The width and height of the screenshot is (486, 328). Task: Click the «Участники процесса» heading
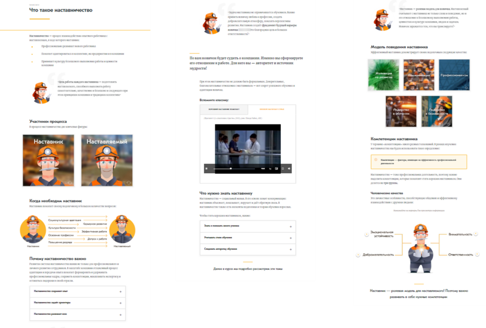[x=48, y=122]
